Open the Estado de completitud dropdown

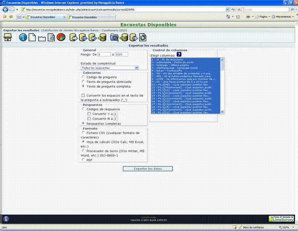click(110, 68)
